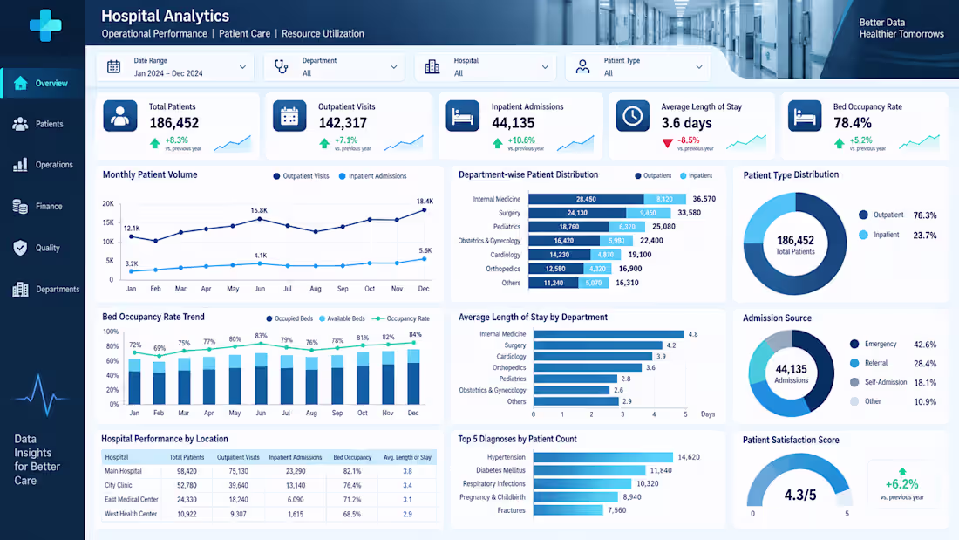Click the Internal Medicine 28,450 outpatient bar
The image size is (959, 540).
point(586,199)
